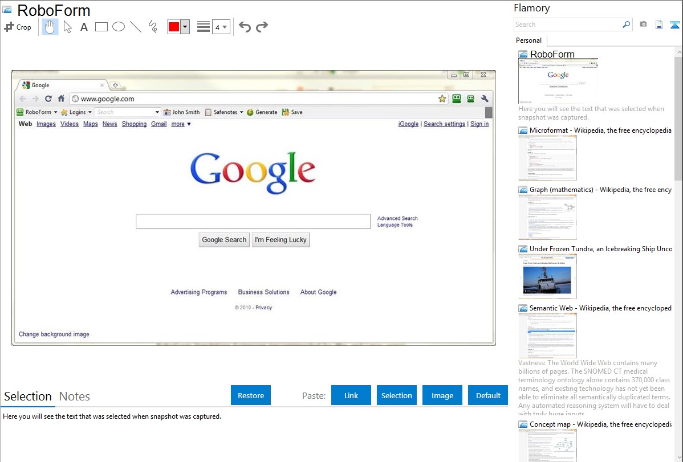Click the wrench menu icon in snapshot

(x=485, y=99)
